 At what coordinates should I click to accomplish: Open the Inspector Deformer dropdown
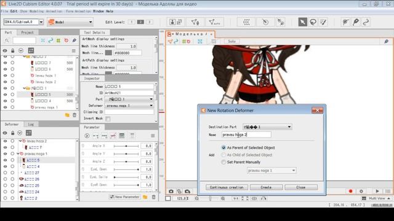(129, 106)
